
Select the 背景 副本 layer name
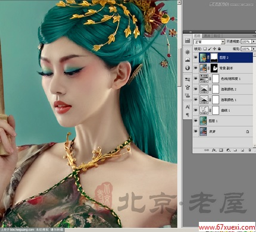coord(226,68)
